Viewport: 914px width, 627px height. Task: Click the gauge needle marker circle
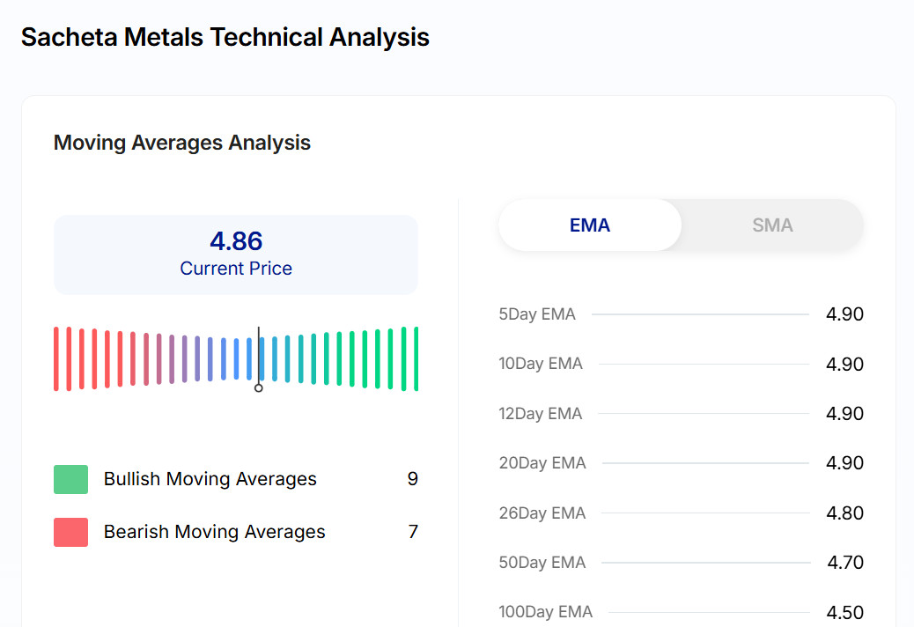pos(259,387)
